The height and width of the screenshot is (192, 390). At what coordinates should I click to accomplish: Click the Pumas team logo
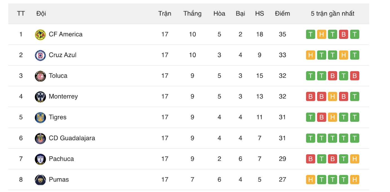coord(40,180)
